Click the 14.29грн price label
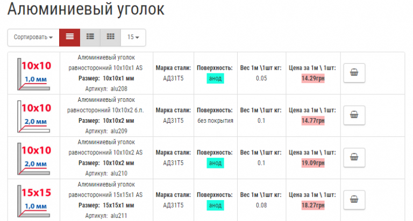 tap(312, 78)
